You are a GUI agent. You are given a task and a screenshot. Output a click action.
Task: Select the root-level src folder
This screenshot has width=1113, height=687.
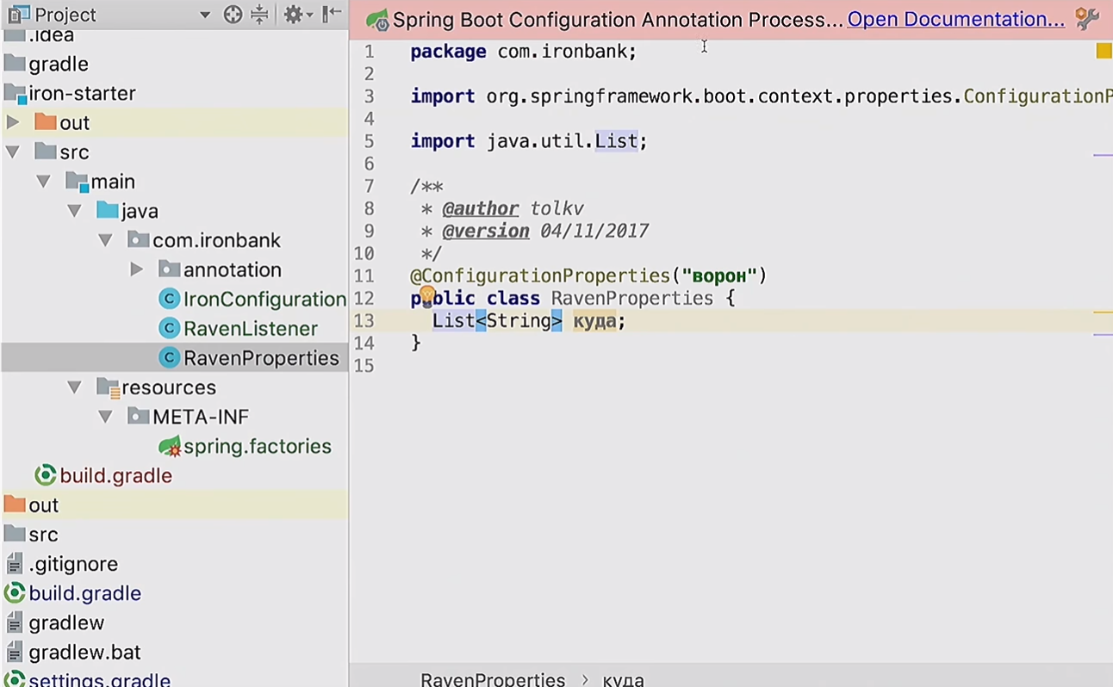pos(43,535)
